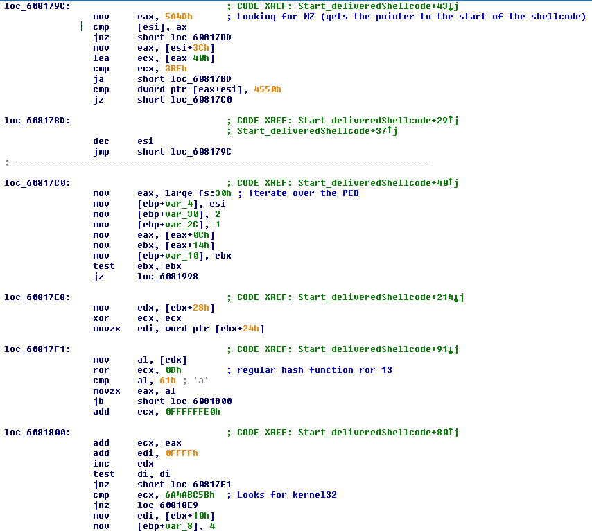This screenshot has width=592, height=531.
Task: Open xref Start_deliveredShellcode+29
Action: click(378, 121)
